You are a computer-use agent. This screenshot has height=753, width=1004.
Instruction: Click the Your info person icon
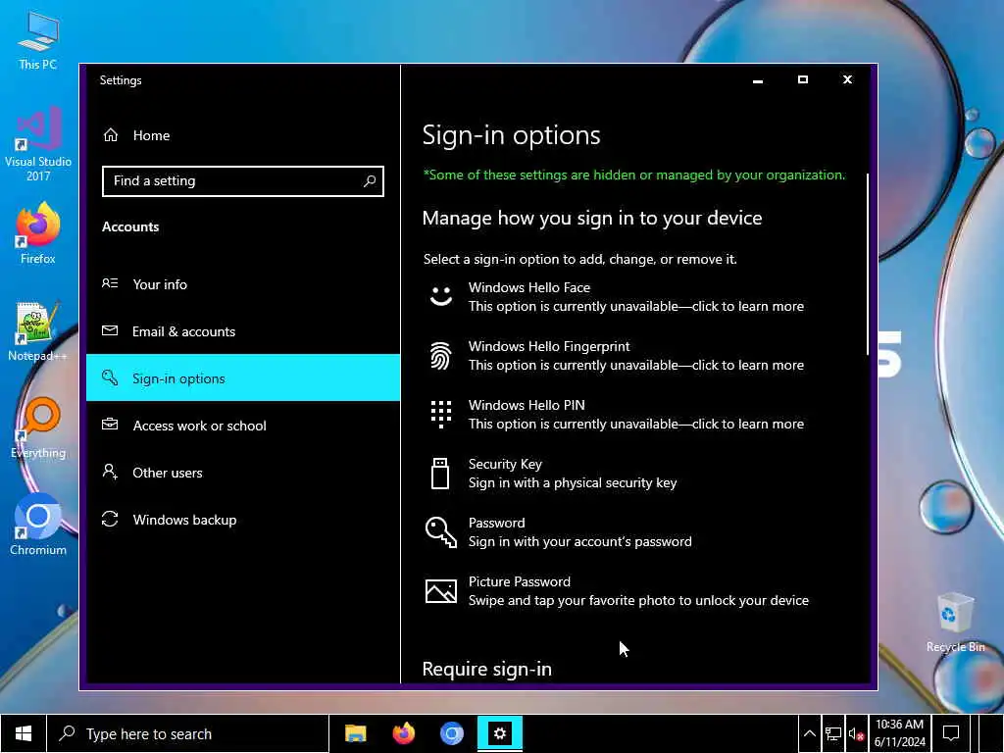[110, 283]
